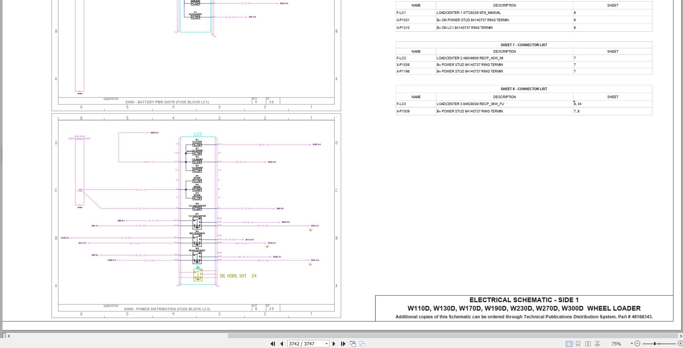Click the WHEEL LOADER model list line
The image size is (683, 348).
524,308
